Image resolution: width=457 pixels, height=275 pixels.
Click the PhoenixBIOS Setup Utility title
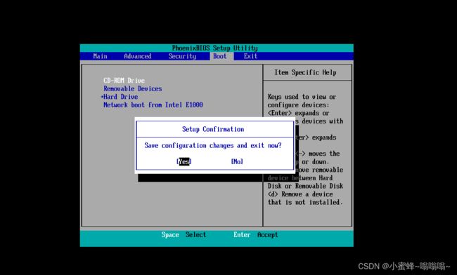(x=215, y=48)
